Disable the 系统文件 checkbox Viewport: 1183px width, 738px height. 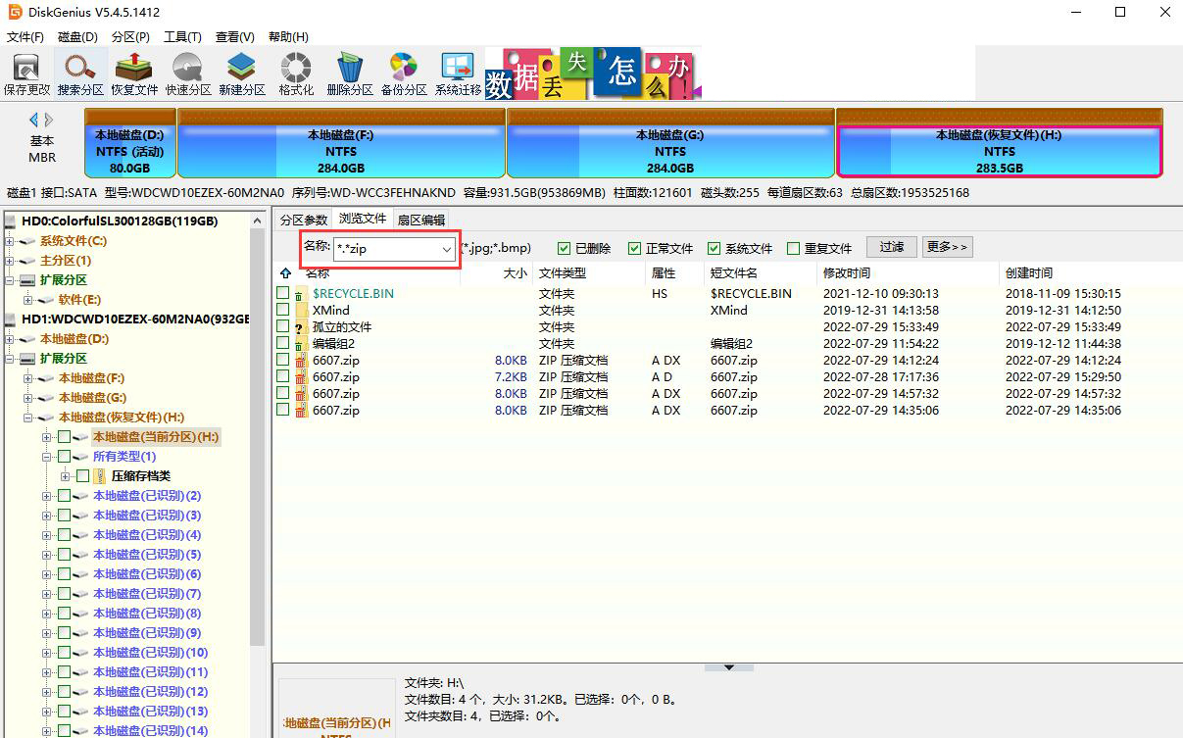(714, 247)
